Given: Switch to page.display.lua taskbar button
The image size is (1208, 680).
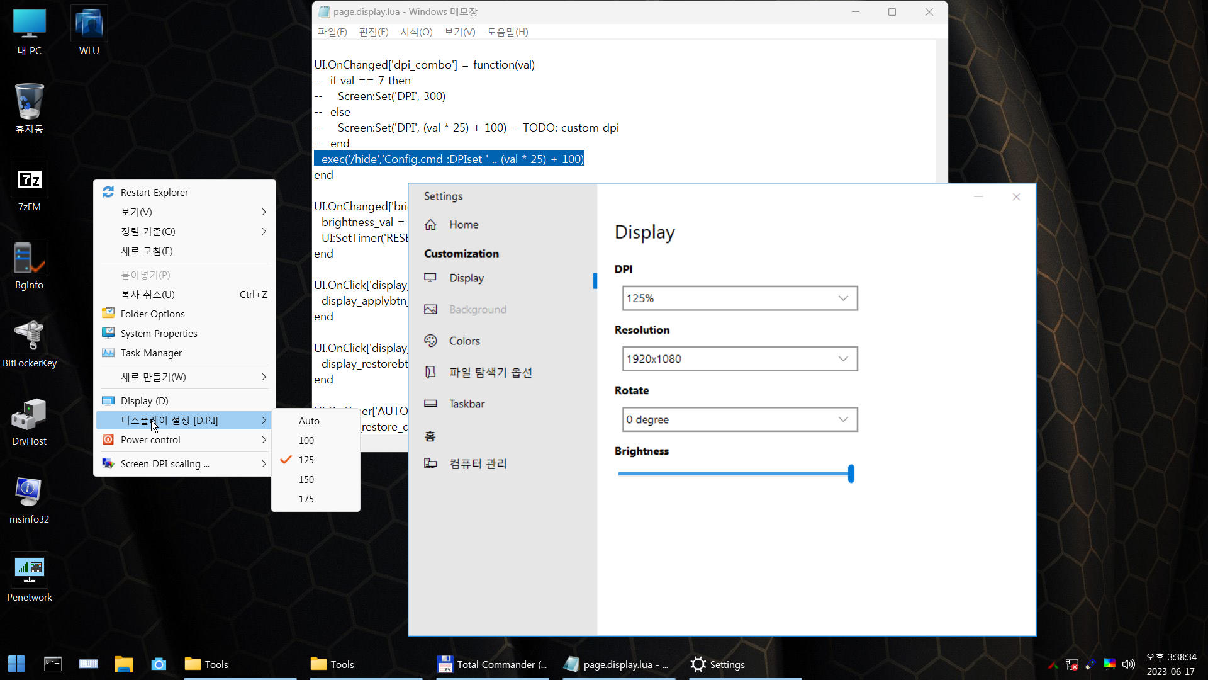Looking at the screenshot, I should pyautogui.click(x=618, y=664).
